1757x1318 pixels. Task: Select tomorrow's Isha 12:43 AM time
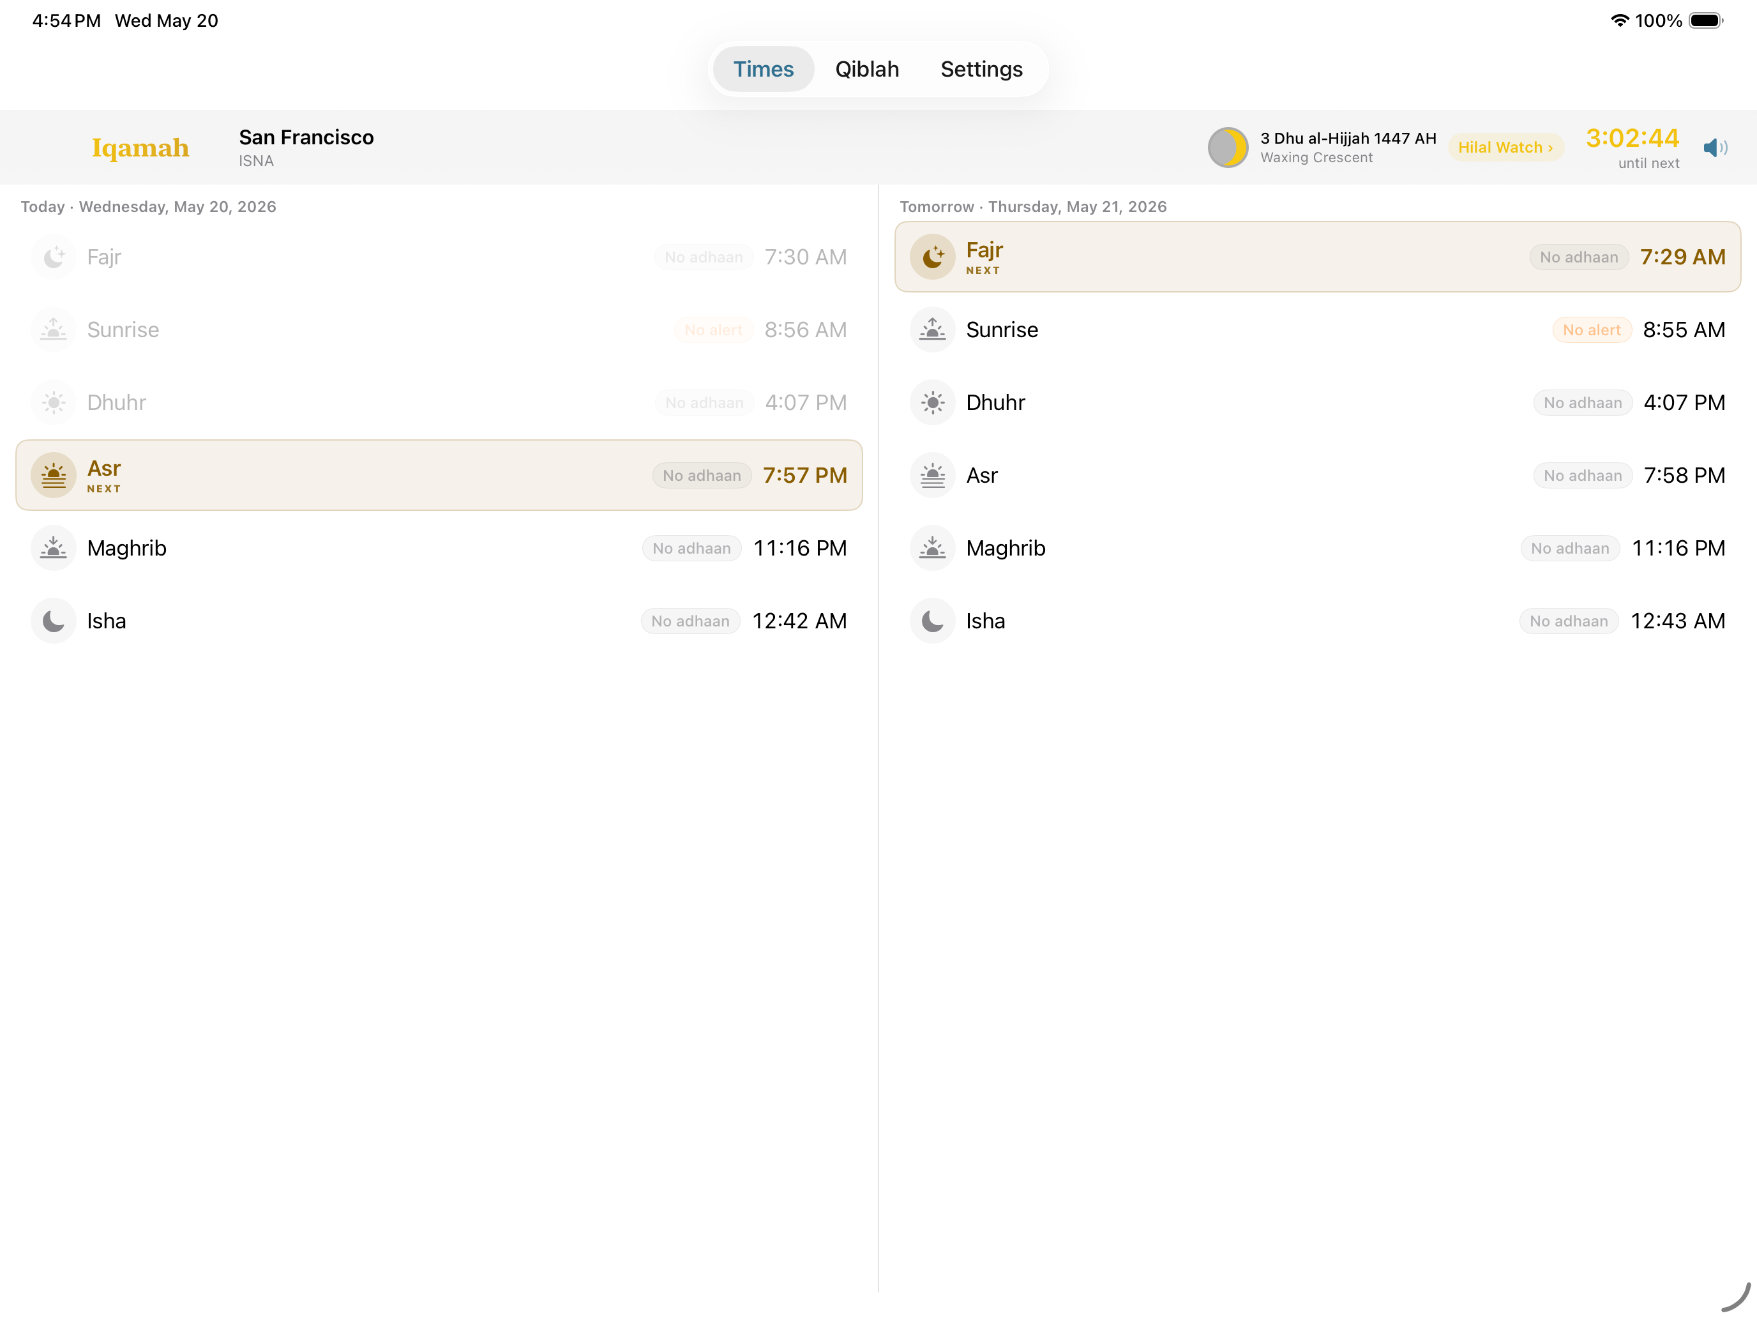[1678, 621]
